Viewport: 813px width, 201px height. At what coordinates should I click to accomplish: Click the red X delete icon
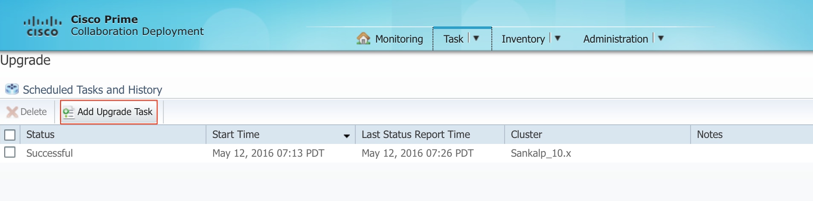tap(12, 112)
